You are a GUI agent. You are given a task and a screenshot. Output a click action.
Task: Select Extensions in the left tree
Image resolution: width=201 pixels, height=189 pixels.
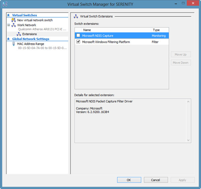point(29,34)
